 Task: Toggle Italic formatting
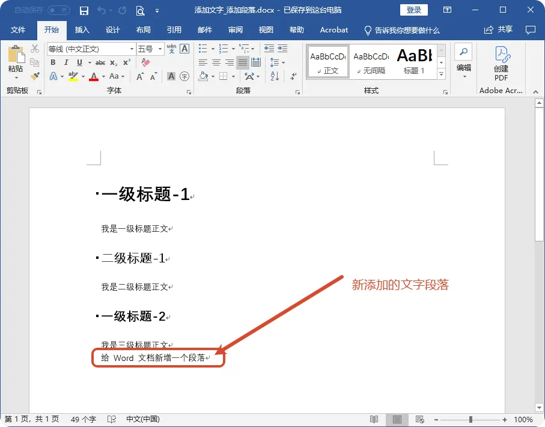66,62
